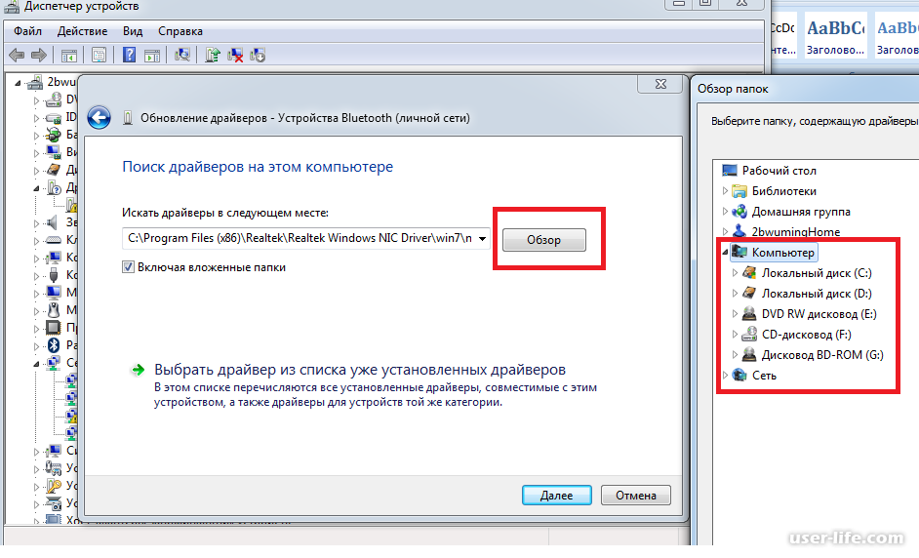Select the Сеть network icon in folder browser
Viewport: 919px width, 558px height.
[x=739, y=376]
